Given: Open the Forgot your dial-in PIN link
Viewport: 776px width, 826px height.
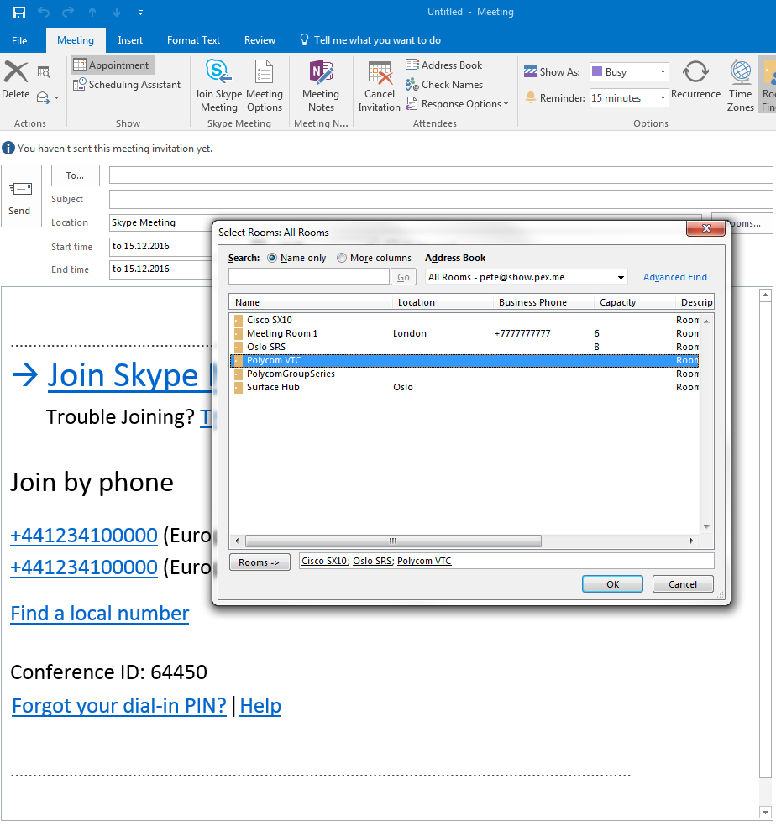Looking at the screenshot, I should point(119,705).
